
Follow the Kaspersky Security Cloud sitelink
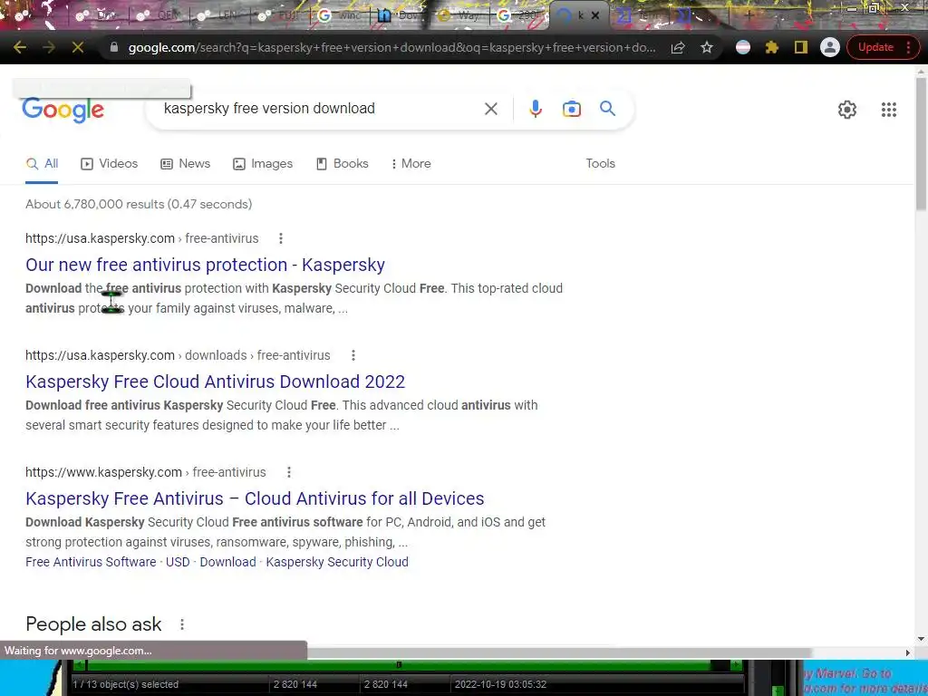[x=337, y=562]
